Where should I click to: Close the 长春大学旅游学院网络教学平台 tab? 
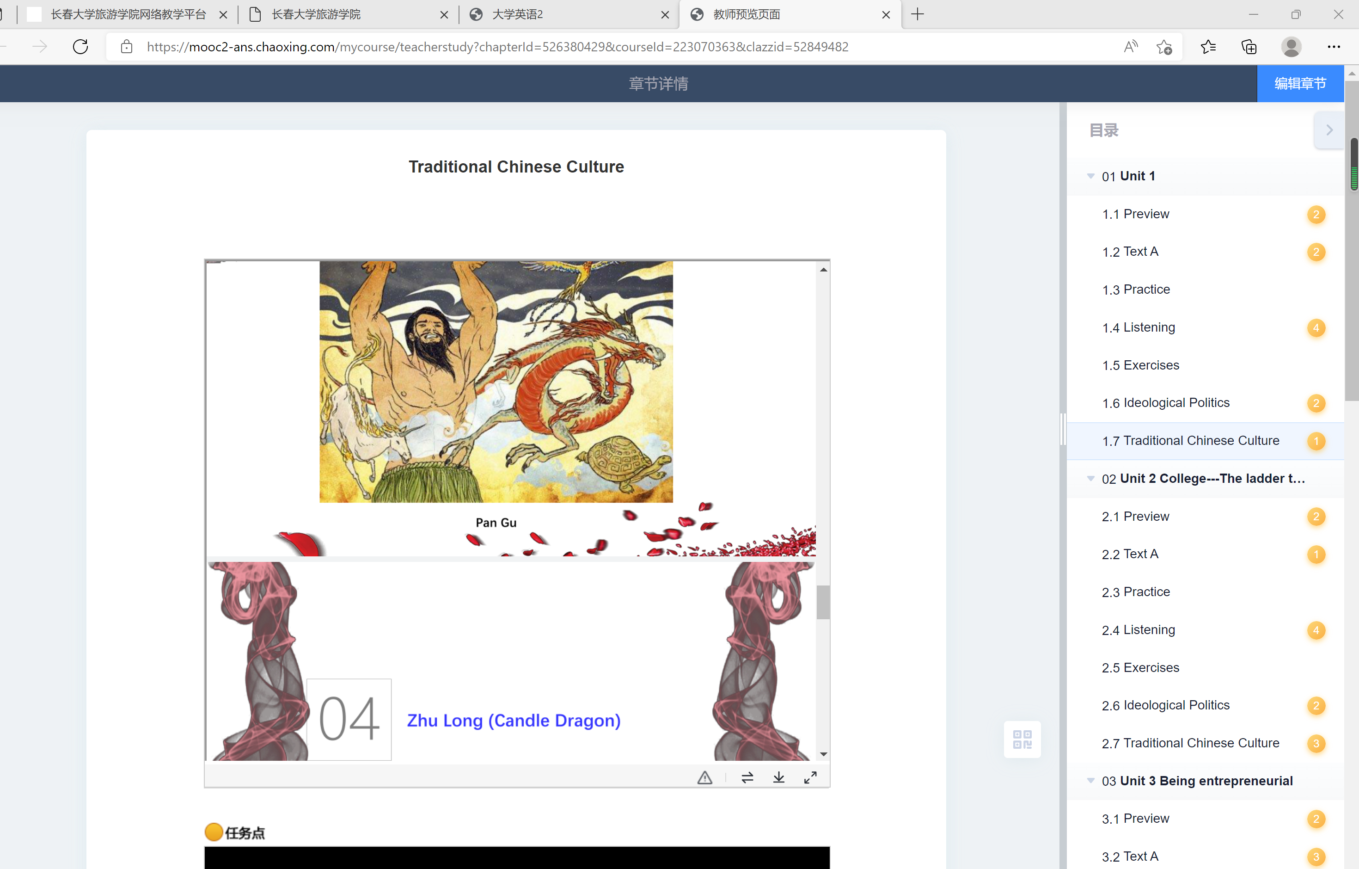tap(223, 15)
